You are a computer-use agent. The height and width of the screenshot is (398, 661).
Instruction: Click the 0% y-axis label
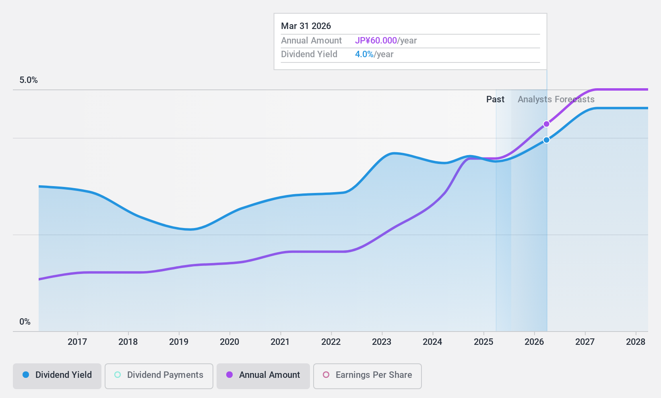[x=25, y=322]
